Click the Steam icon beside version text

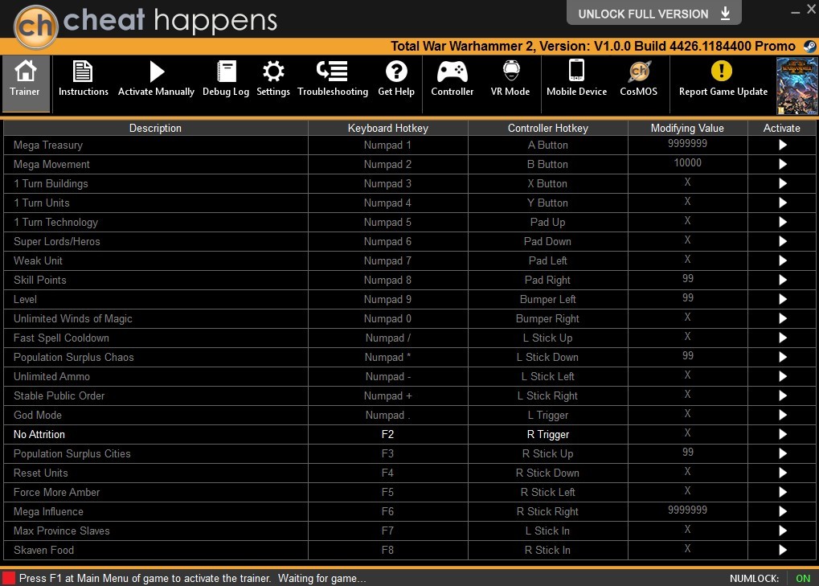pos(809,46)
